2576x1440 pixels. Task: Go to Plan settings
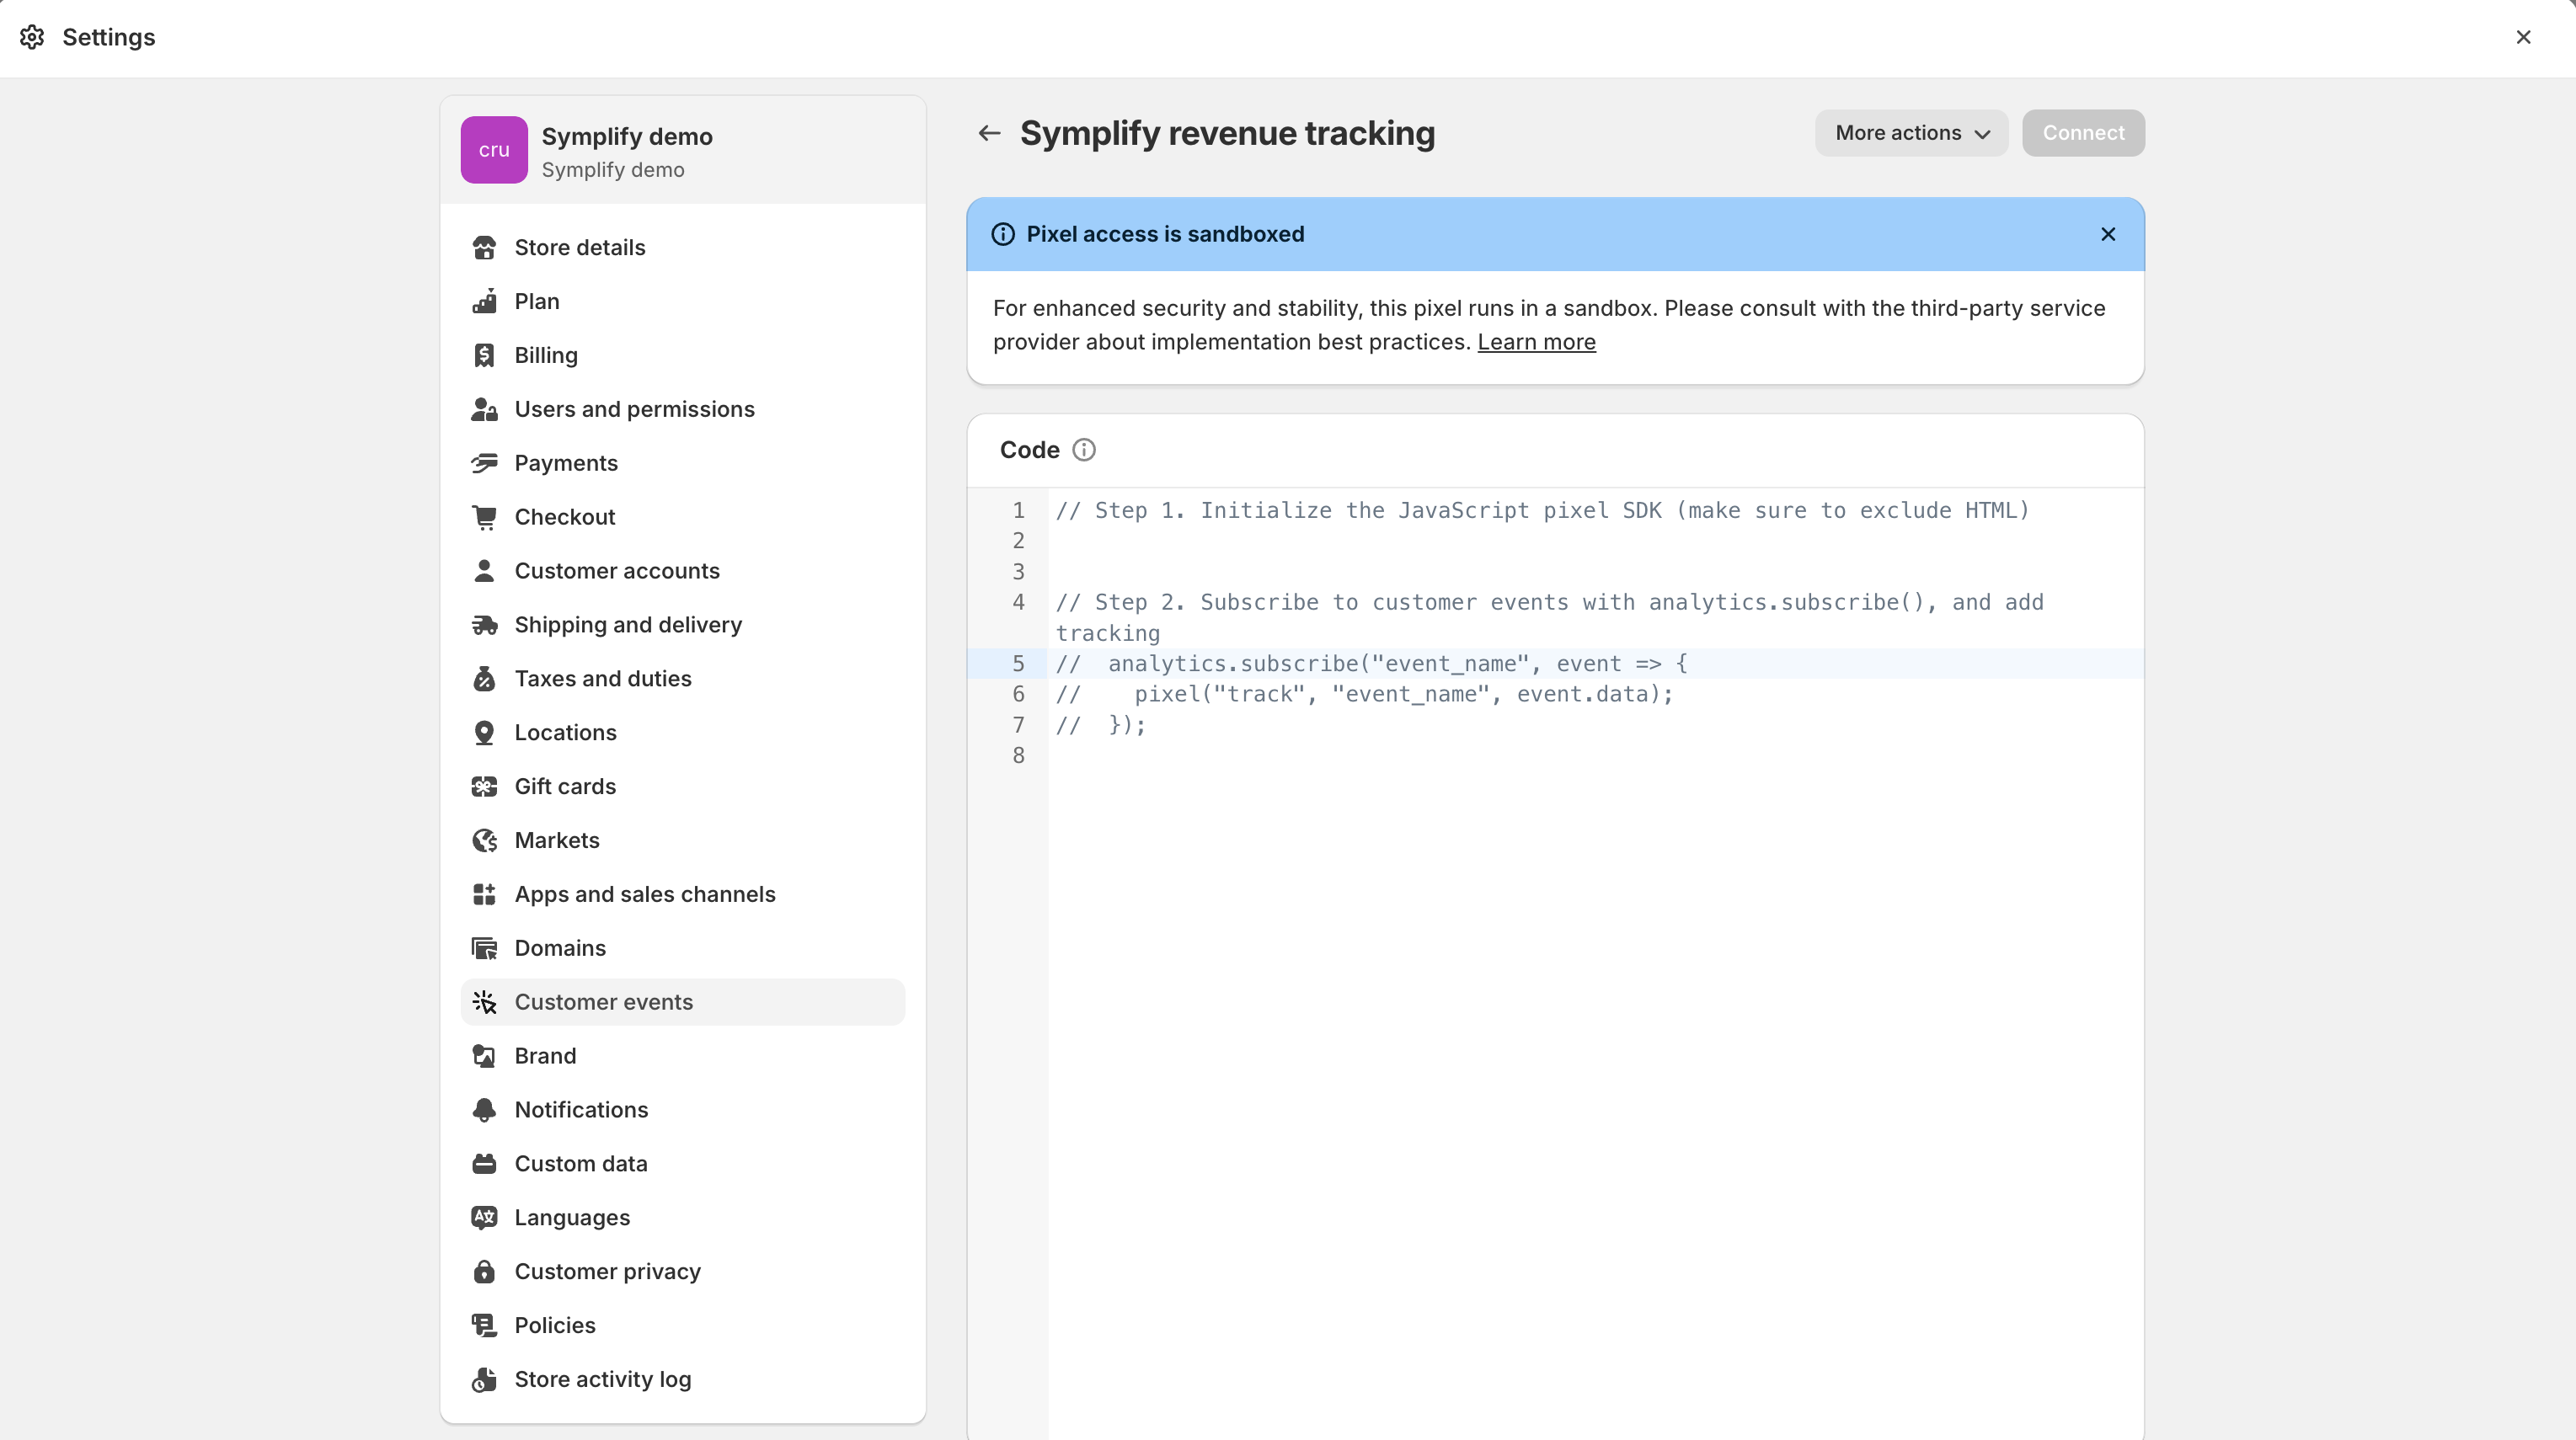pyautogui.click(x=683, y=301)
